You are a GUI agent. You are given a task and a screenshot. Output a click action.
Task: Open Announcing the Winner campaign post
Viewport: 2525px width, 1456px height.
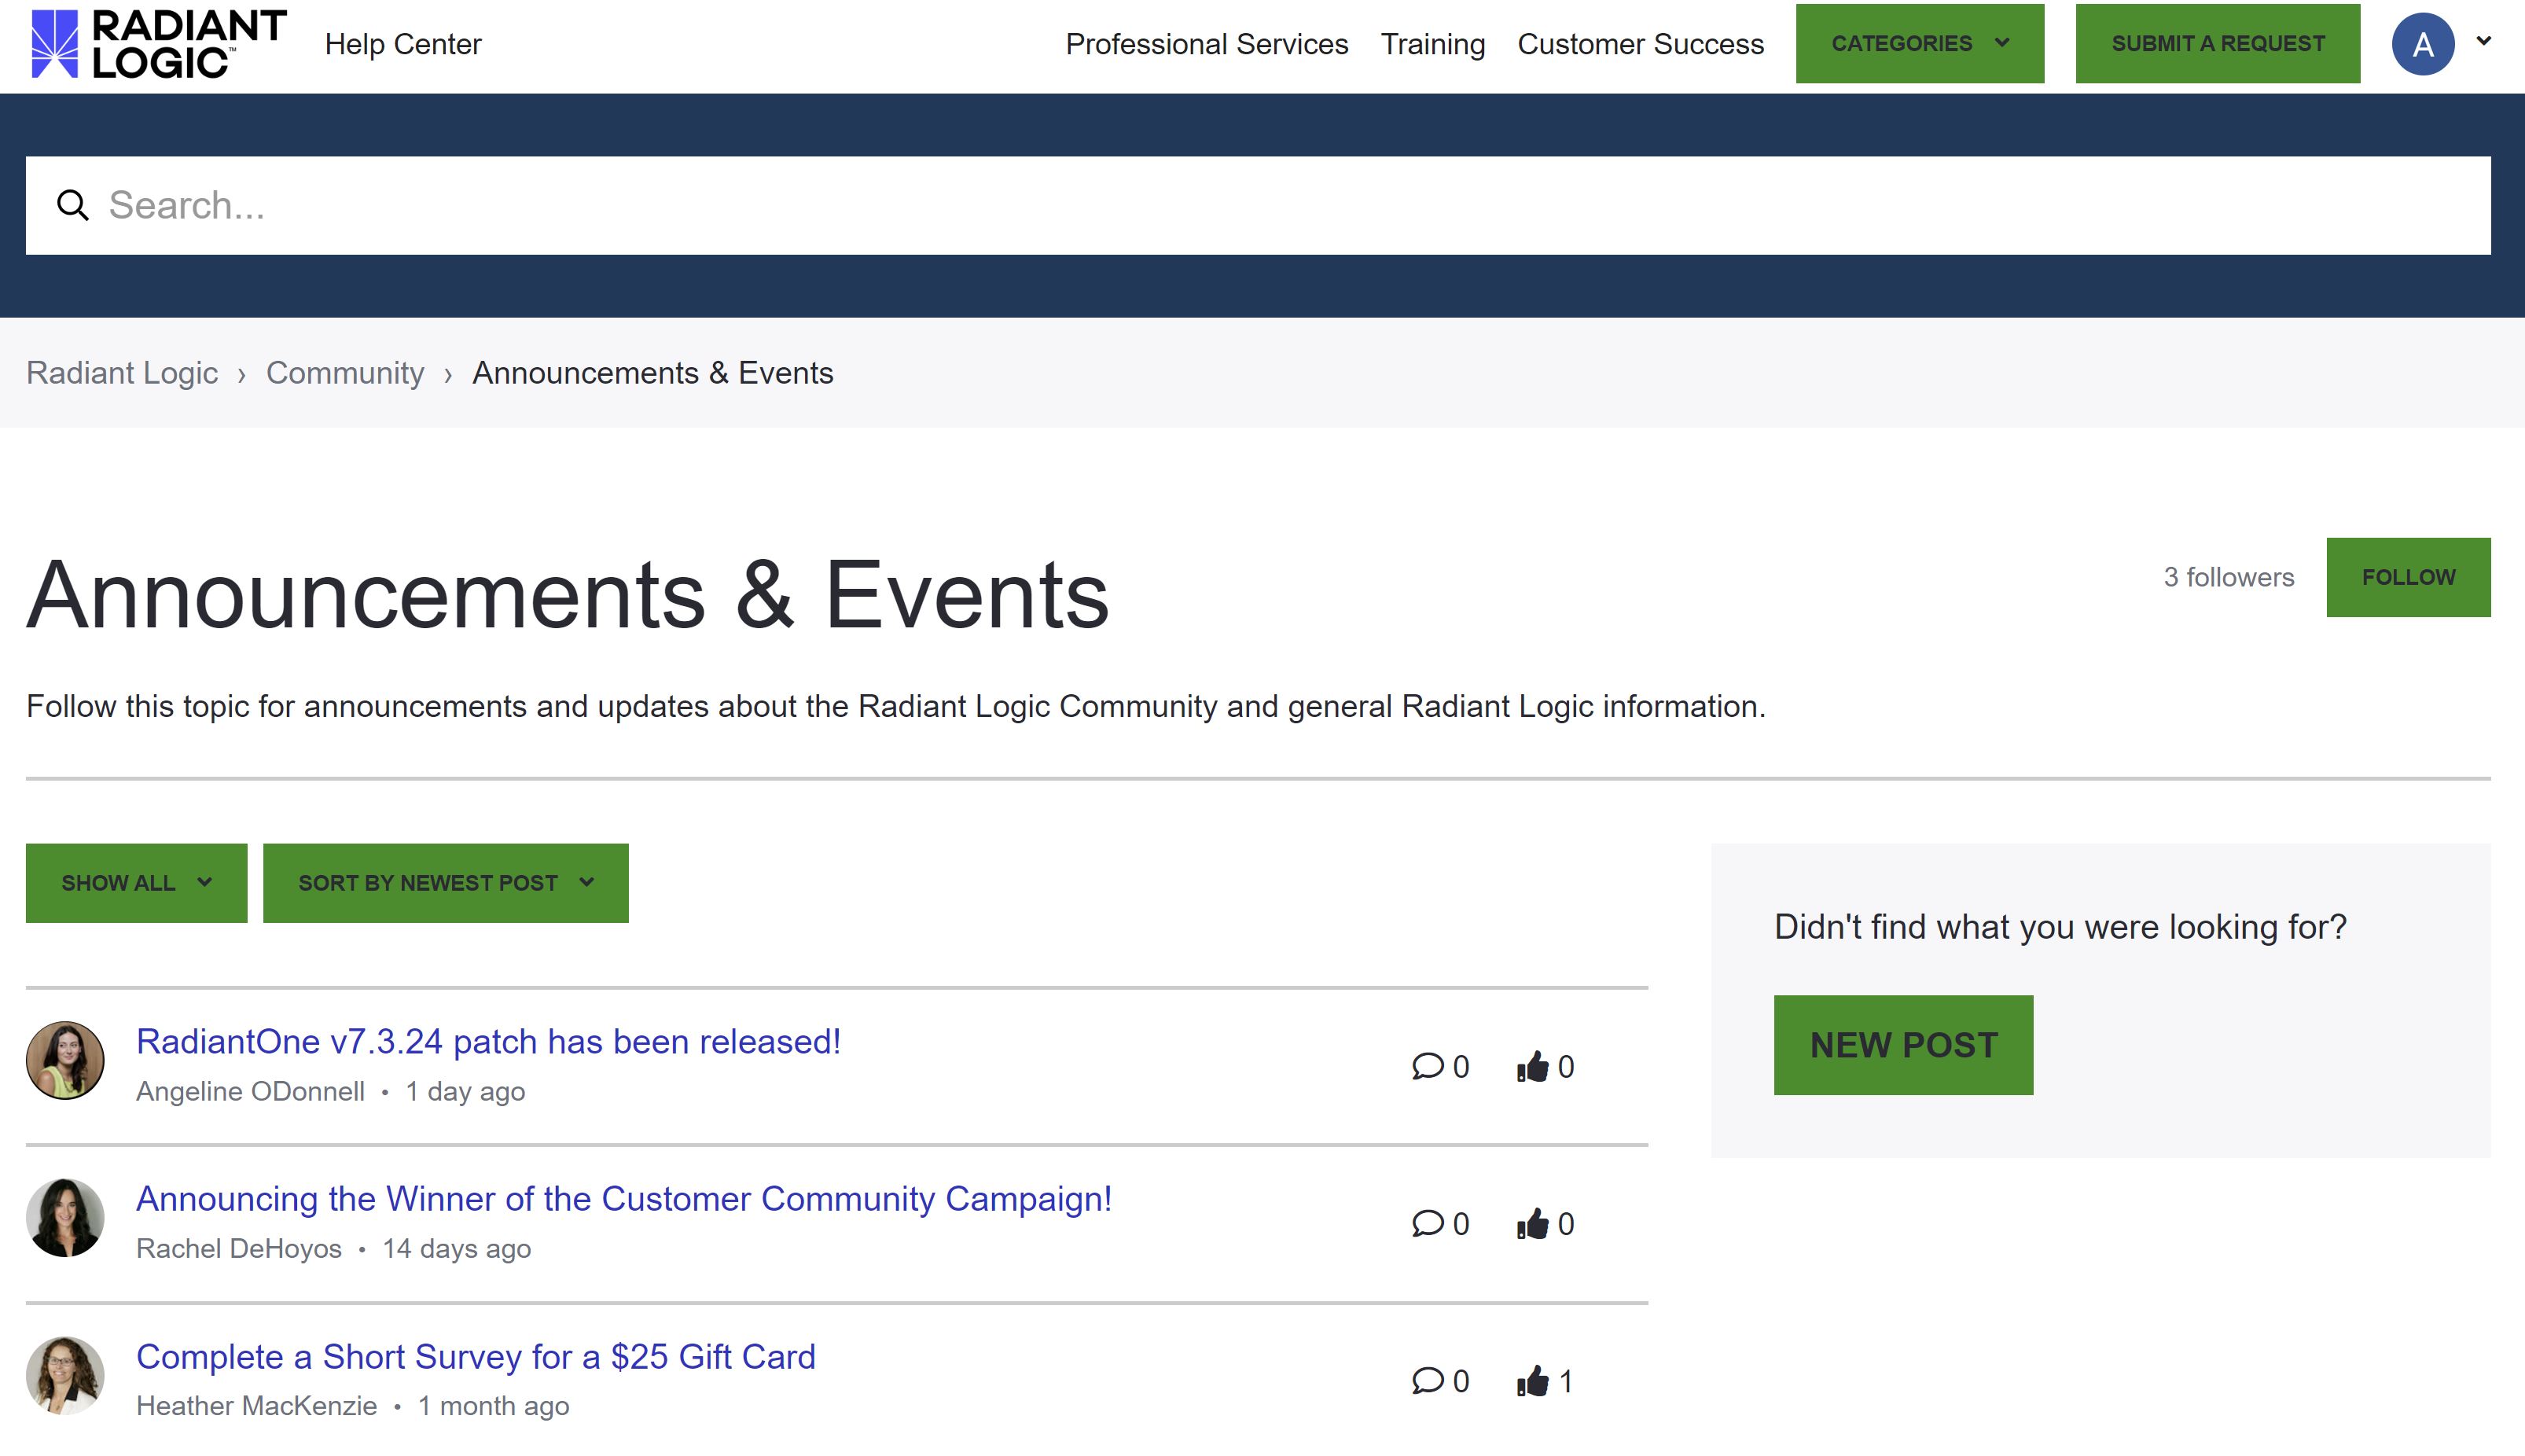pyautogui.click(x=623, y=1199)
